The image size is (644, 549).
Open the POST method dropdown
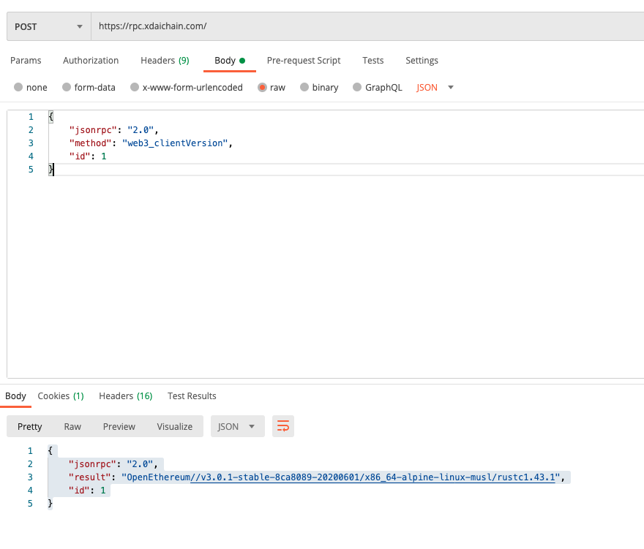pyautogui.click(x=48, y=26)
